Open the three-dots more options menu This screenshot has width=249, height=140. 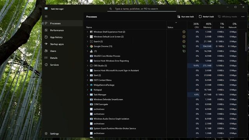(x=243, y=16)
